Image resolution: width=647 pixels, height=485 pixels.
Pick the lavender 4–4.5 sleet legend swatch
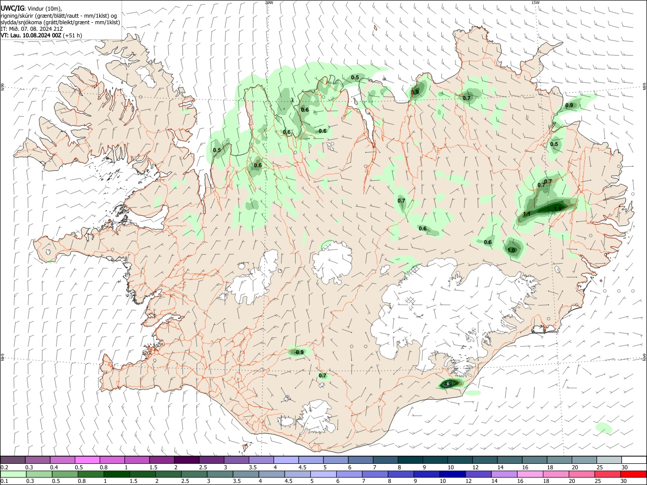point(286,460)
